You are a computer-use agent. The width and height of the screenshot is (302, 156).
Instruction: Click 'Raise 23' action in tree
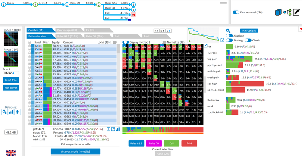pyautogui.click(x=75, y=3)
